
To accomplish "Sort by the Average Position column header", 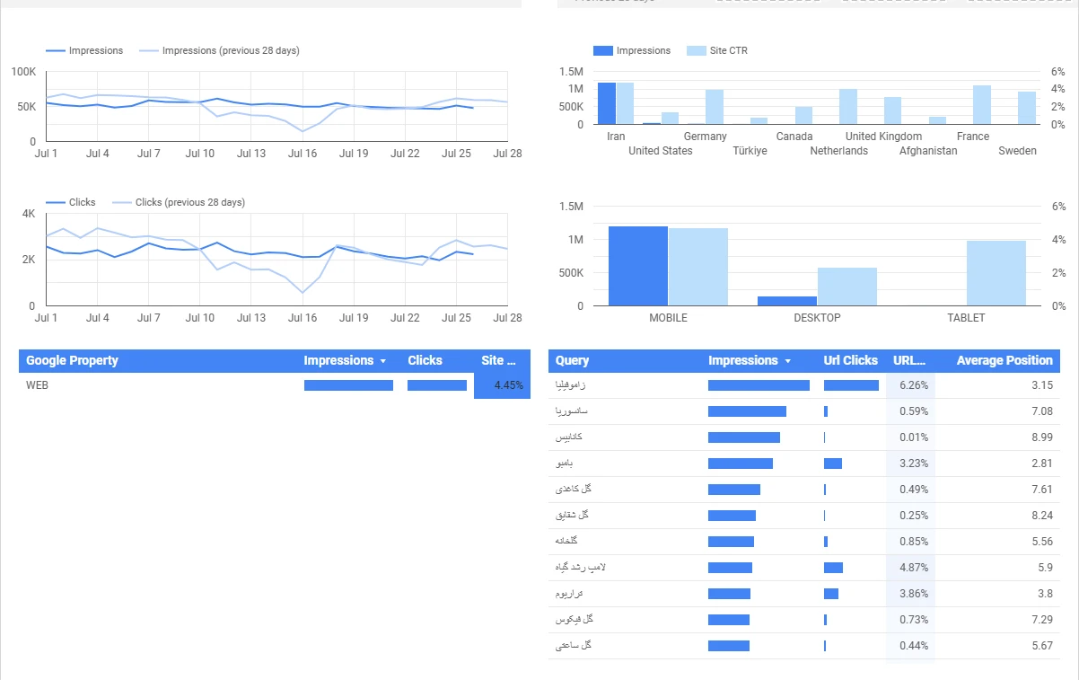I will point(1004,360).
